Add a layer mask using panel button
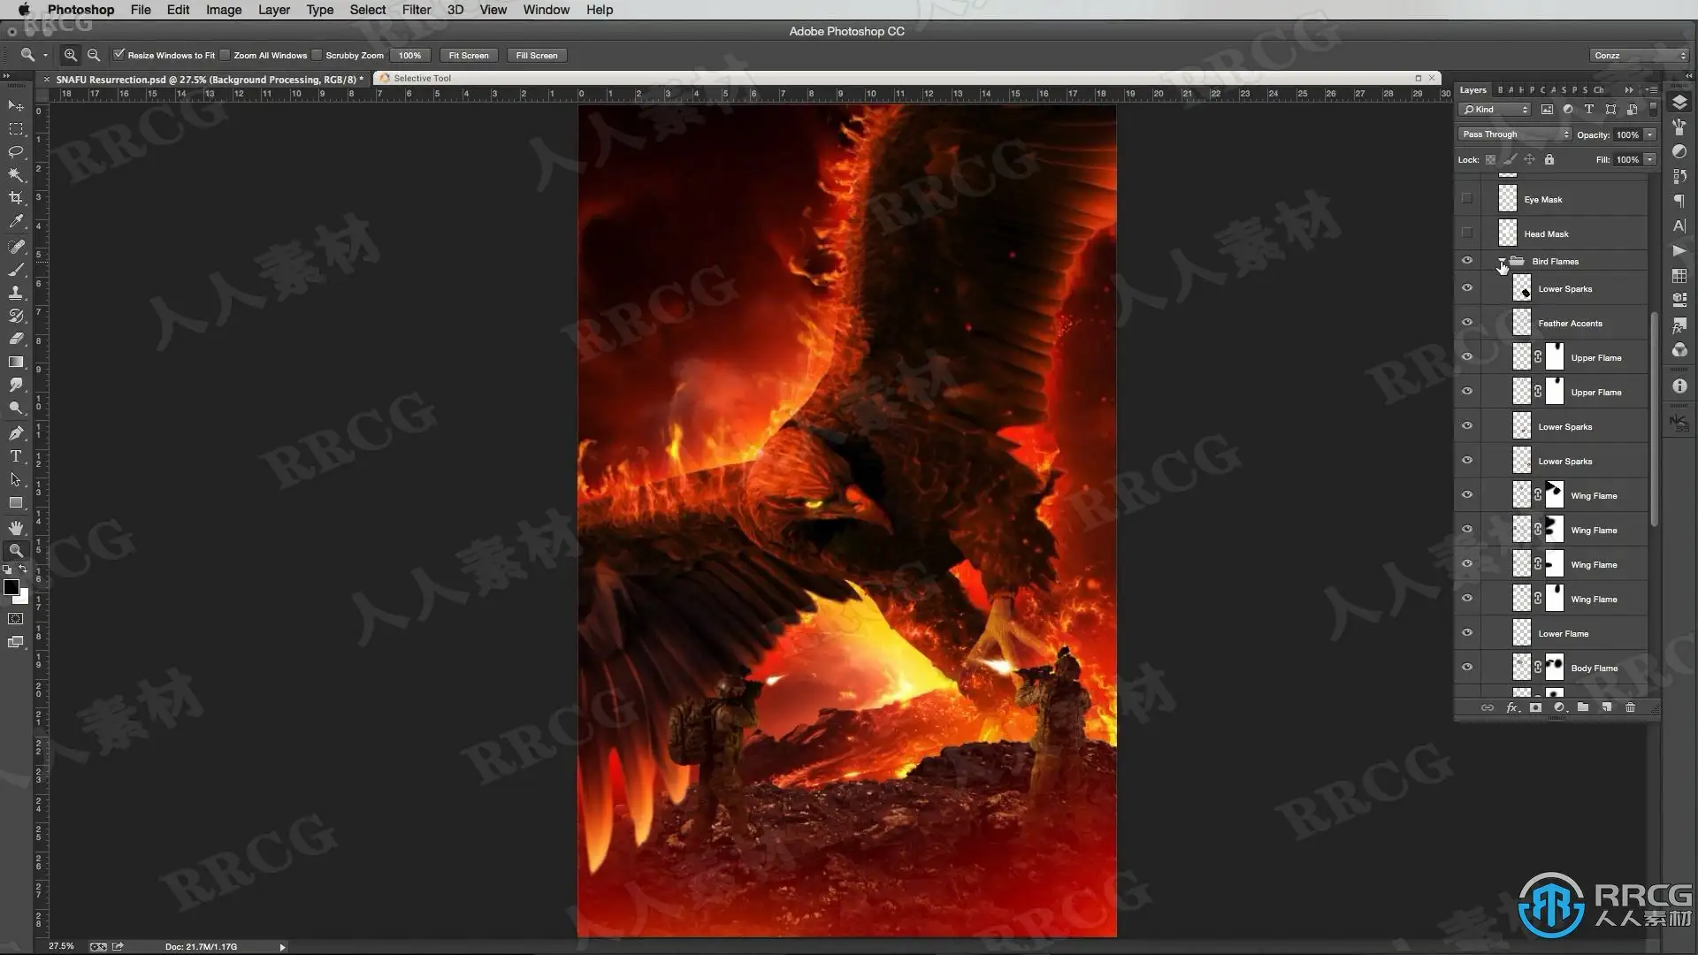 tap(1535, 707)
